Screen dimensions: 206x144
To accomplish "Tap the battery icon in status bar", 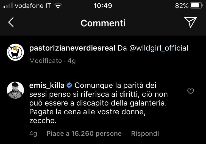I will pyautogui.click(x=196, y=6).
